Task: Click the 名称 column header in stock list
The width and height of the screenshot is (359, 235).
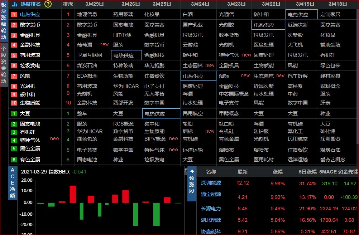Action: pos(211,172)
